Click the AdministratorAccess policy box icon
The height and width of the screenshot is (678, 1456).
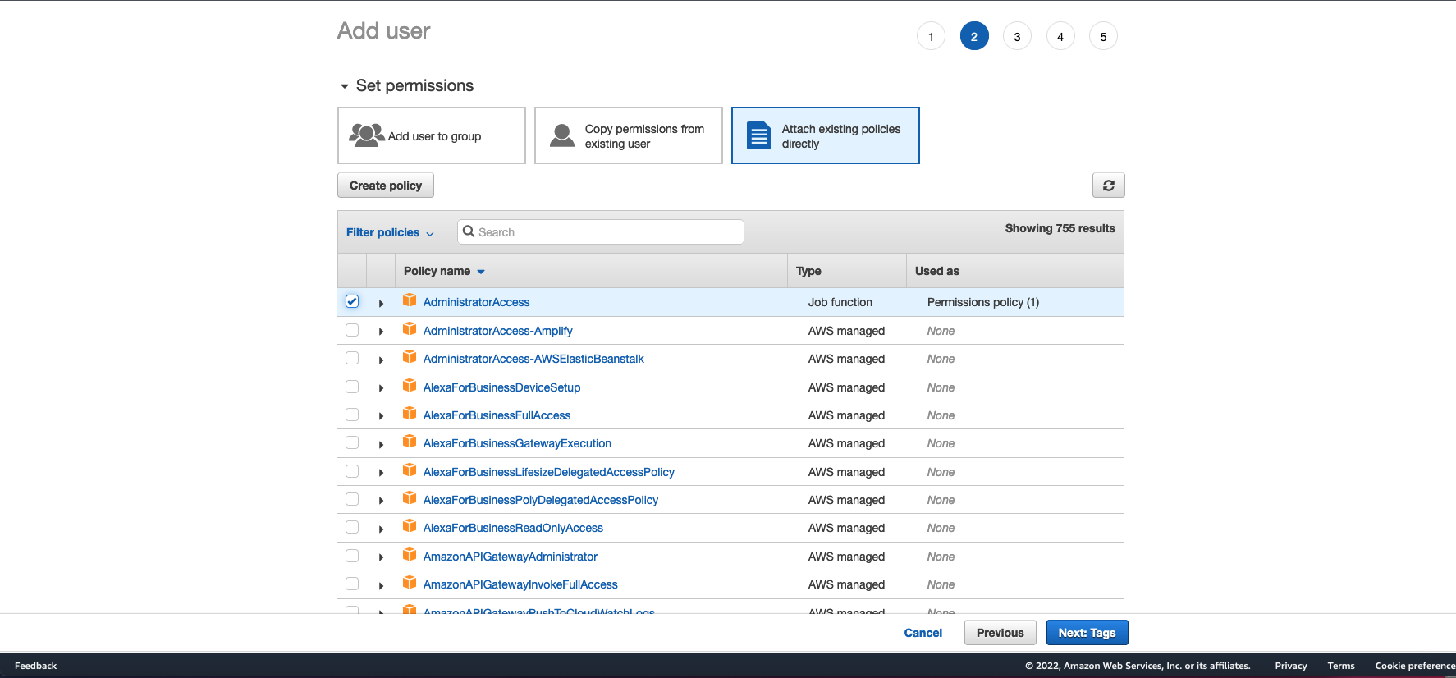pyautogui.click(x=410, y=300)
